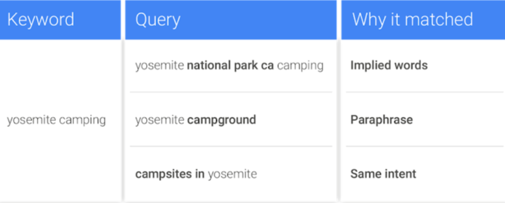Click the Why it matched header
Viewport: 505px width, 203px height.
[423, 20]
